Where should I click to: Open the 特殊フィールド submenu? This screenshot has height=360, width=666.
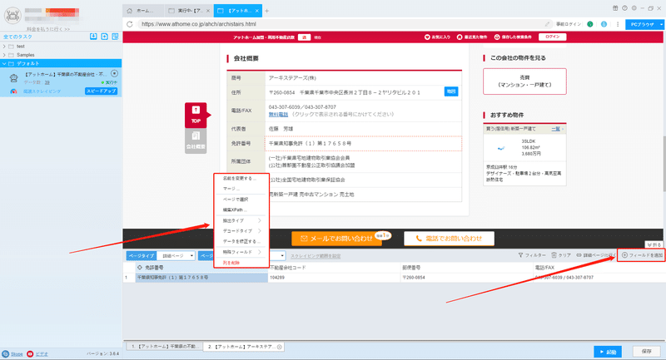241,252
